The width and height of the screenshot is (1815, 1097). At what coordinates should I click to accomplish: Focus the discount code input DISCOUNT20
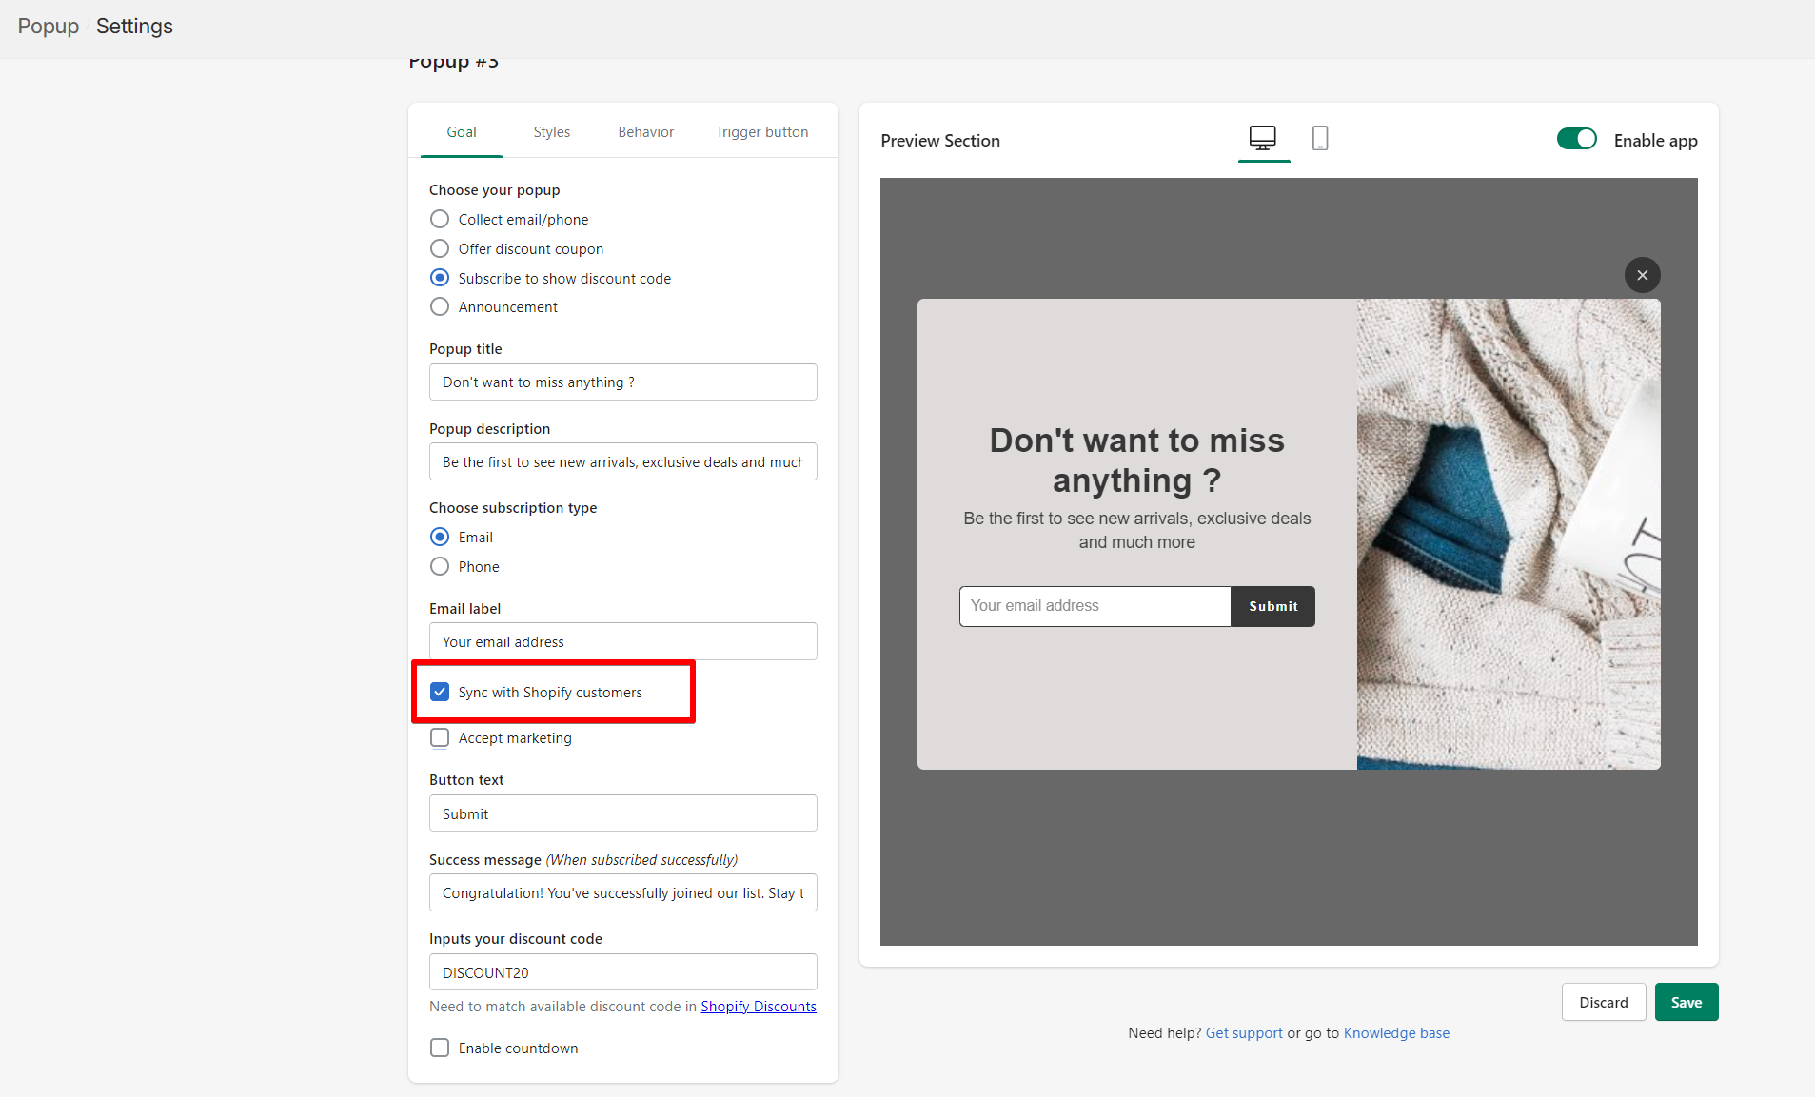[623, 972]
